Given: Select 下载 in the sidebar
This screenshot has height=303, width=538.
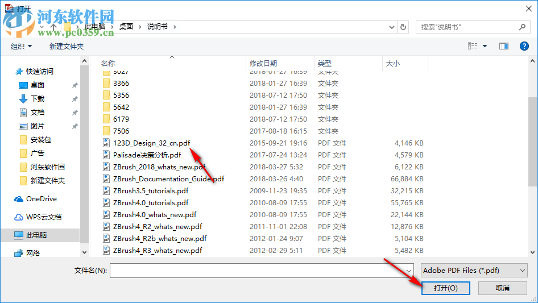Looking at the screenshot, I should 38,99.
